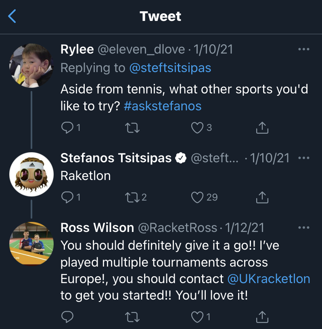Reply to Stefanos Tsitsipas's Raketlon tweet
The image size is (322, 329).
coord(67,197)
